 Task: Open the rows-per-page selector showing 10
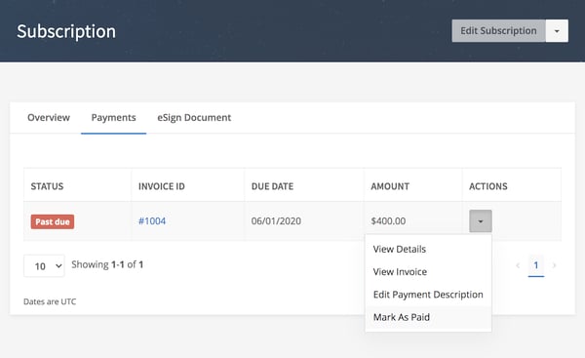[44, 265]
